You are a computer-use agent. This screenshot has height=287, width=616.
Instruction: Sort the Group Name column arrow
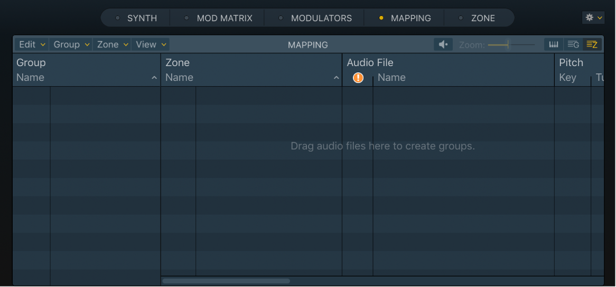tap(154, 78)
